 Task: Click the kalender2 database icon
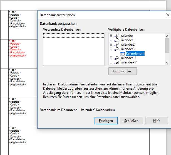coord(117,45)
